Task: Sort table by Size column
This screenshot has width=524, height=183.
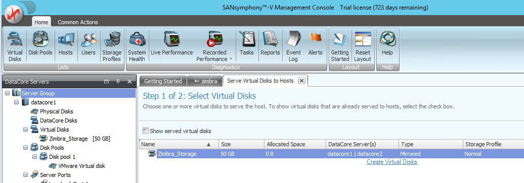Action: 241,144
